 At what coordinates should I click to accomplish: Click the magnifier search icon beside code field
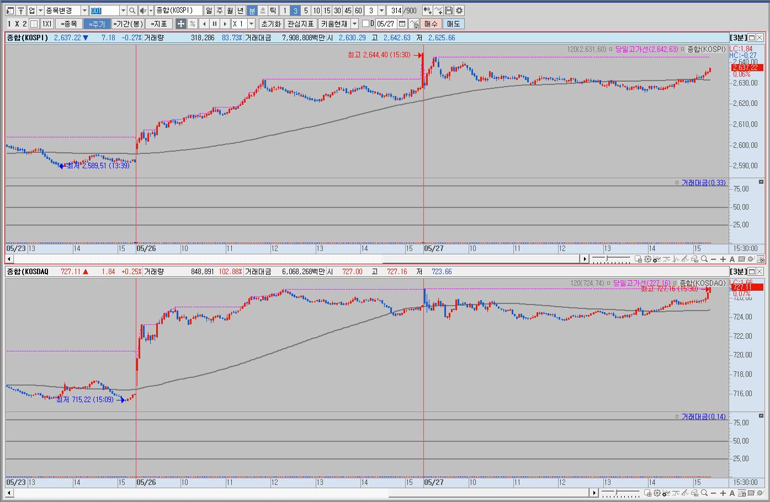(132, 10)
